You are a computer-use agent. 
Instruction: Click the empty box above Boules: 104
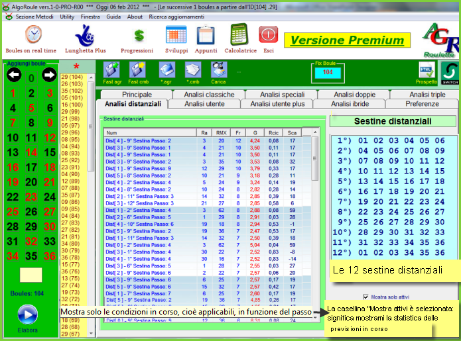pyautogui.click(x=31, y=275)
